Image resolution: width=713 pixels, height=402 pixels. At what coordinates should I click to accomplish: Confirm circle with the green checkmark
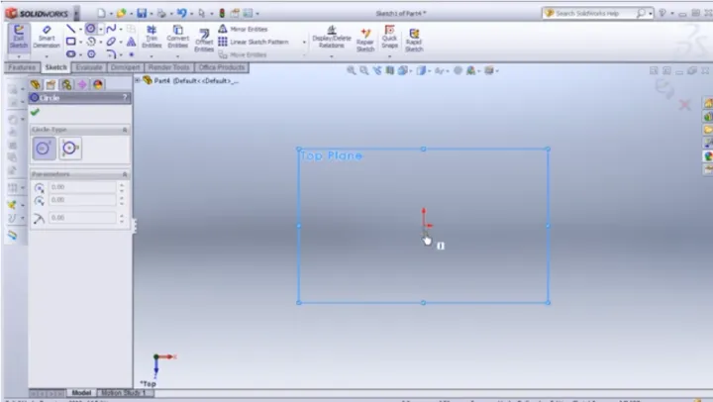(36, 112)
